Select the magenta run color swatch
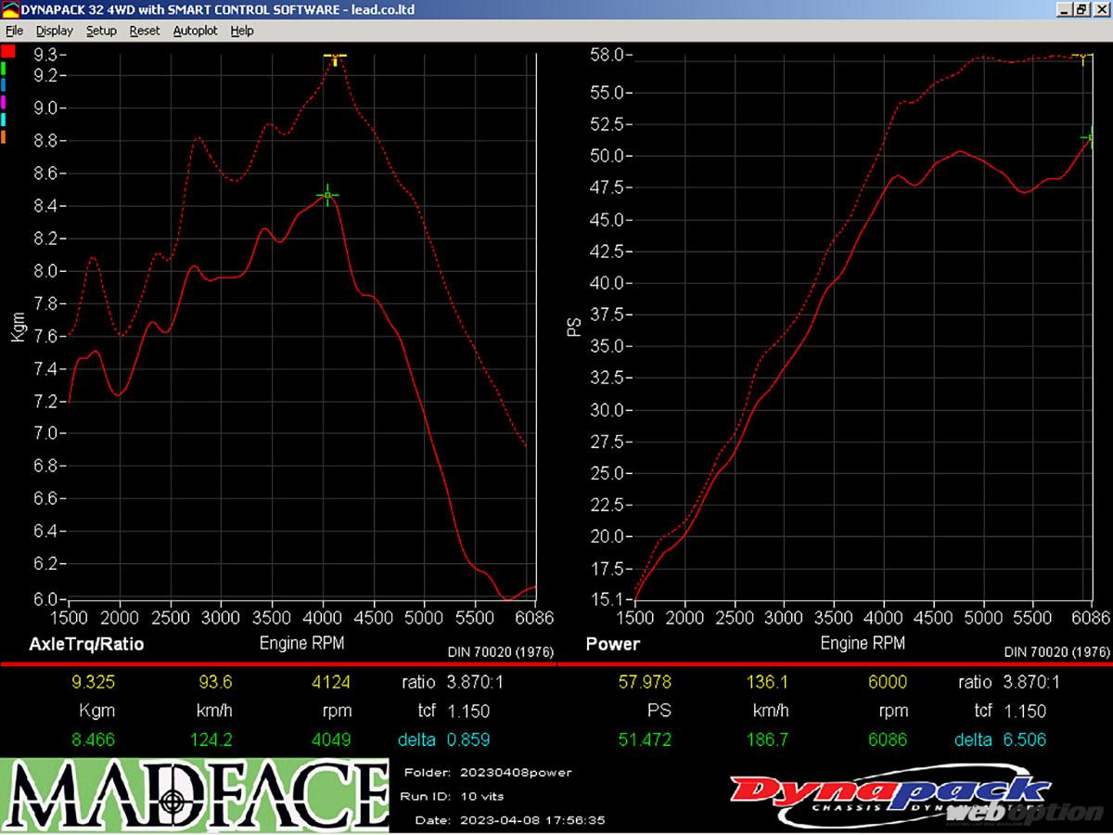The image size is (1113, 835). click(5, 102)
